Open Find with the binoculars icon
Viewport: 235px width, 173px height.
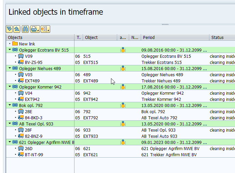25,29
